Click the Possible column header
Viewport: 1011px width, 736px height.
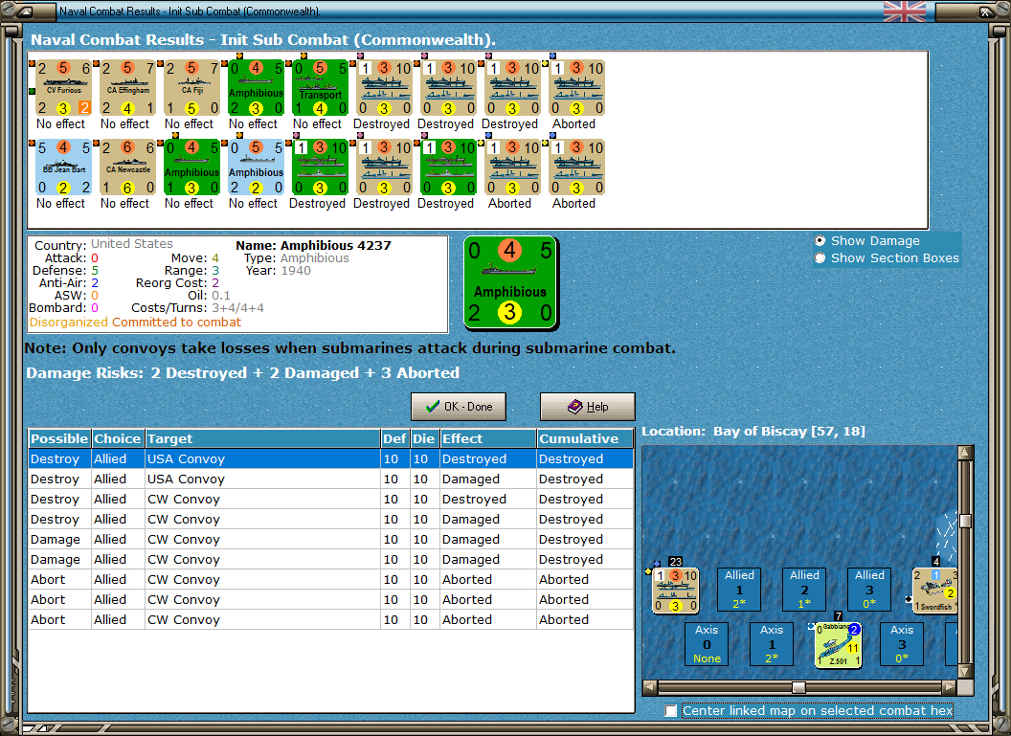pos(59,438)
